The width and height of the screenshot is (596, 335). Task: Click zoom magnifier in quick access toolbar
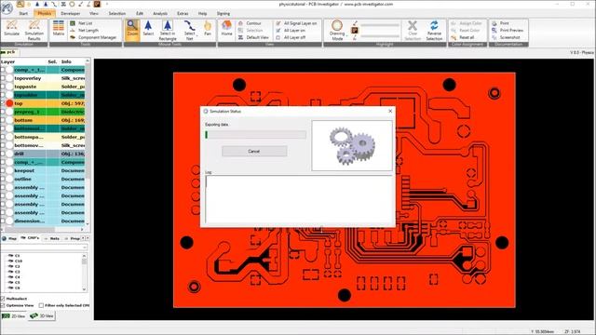20,4
